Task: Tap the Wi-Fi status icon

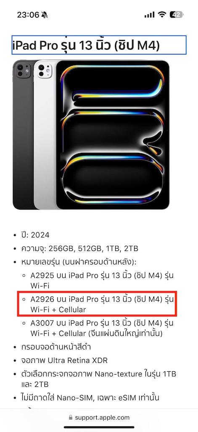Action: [162, 15]
